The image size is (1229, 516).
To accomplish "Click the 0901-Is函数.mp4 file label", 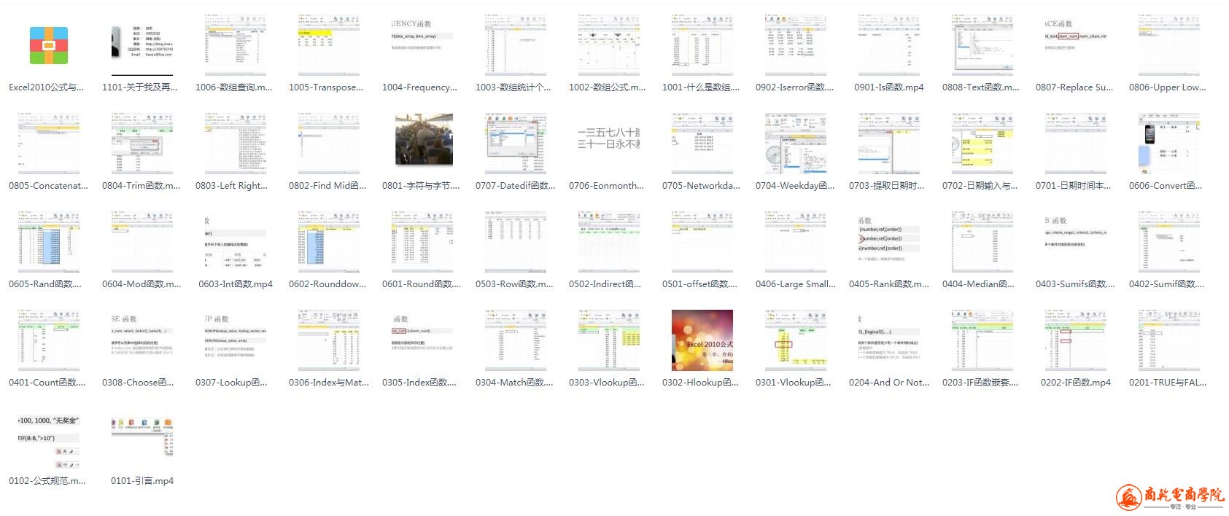I will (888, 87).
